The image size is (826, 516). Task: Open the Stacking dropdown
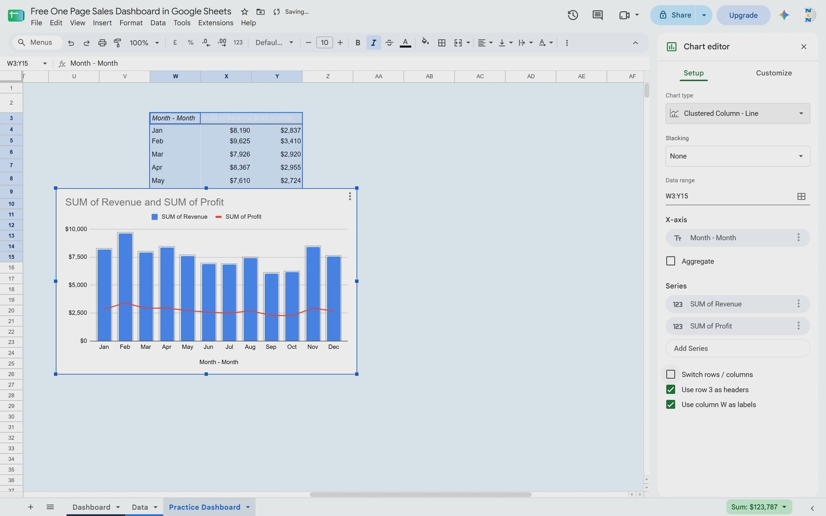click(737, 156)
